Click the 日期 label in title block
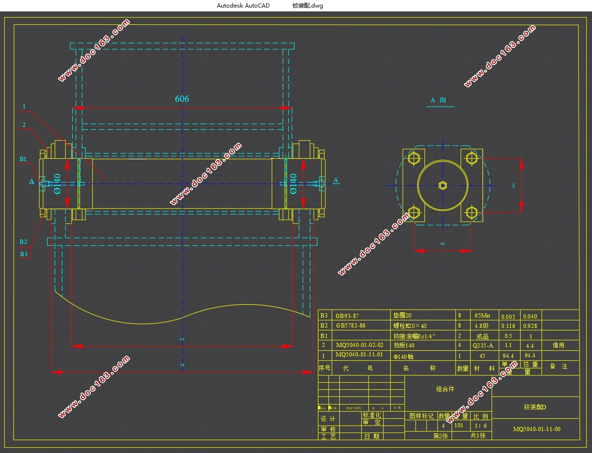Screen dimensions: 592x453 [x=372, y=436]
